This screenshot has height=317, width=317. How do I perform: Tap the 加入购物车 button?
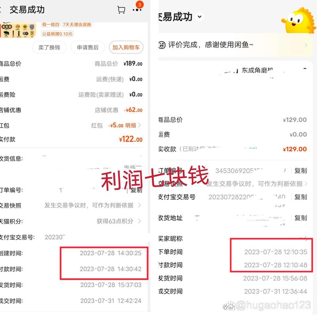(126, 47)
